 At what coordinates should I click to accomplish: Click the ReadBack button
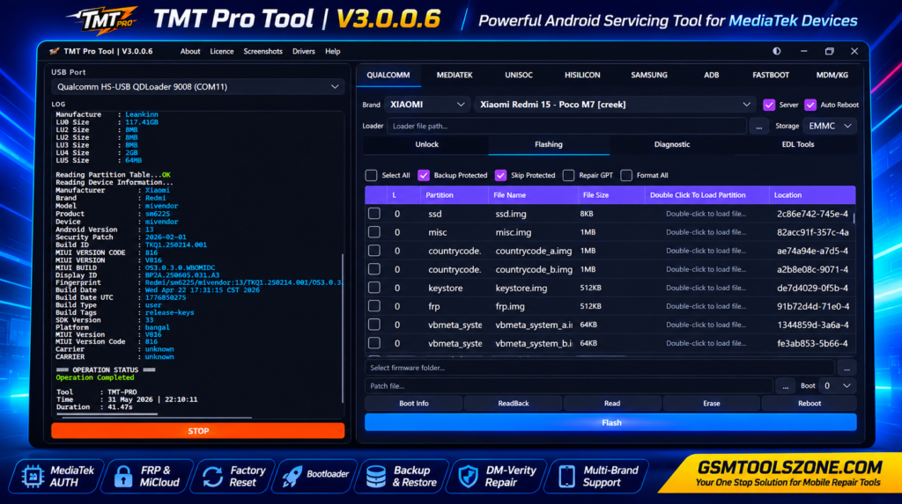[x=514, y=404]
